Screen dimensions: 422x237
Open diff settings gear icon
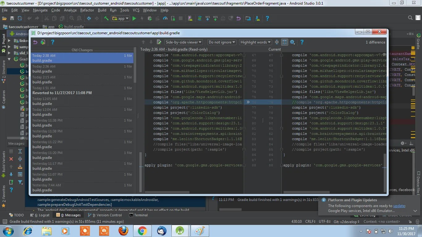pos(292,42)
